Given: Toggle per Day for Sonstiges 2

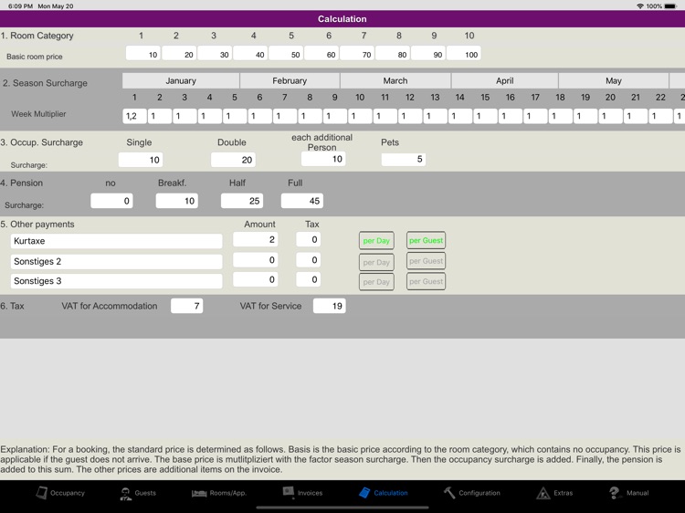Looking at the screenshot, I should coord(376,262).
